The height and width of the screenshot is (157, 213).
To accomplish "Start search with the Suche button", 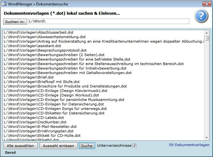I will tap(87, 146).
